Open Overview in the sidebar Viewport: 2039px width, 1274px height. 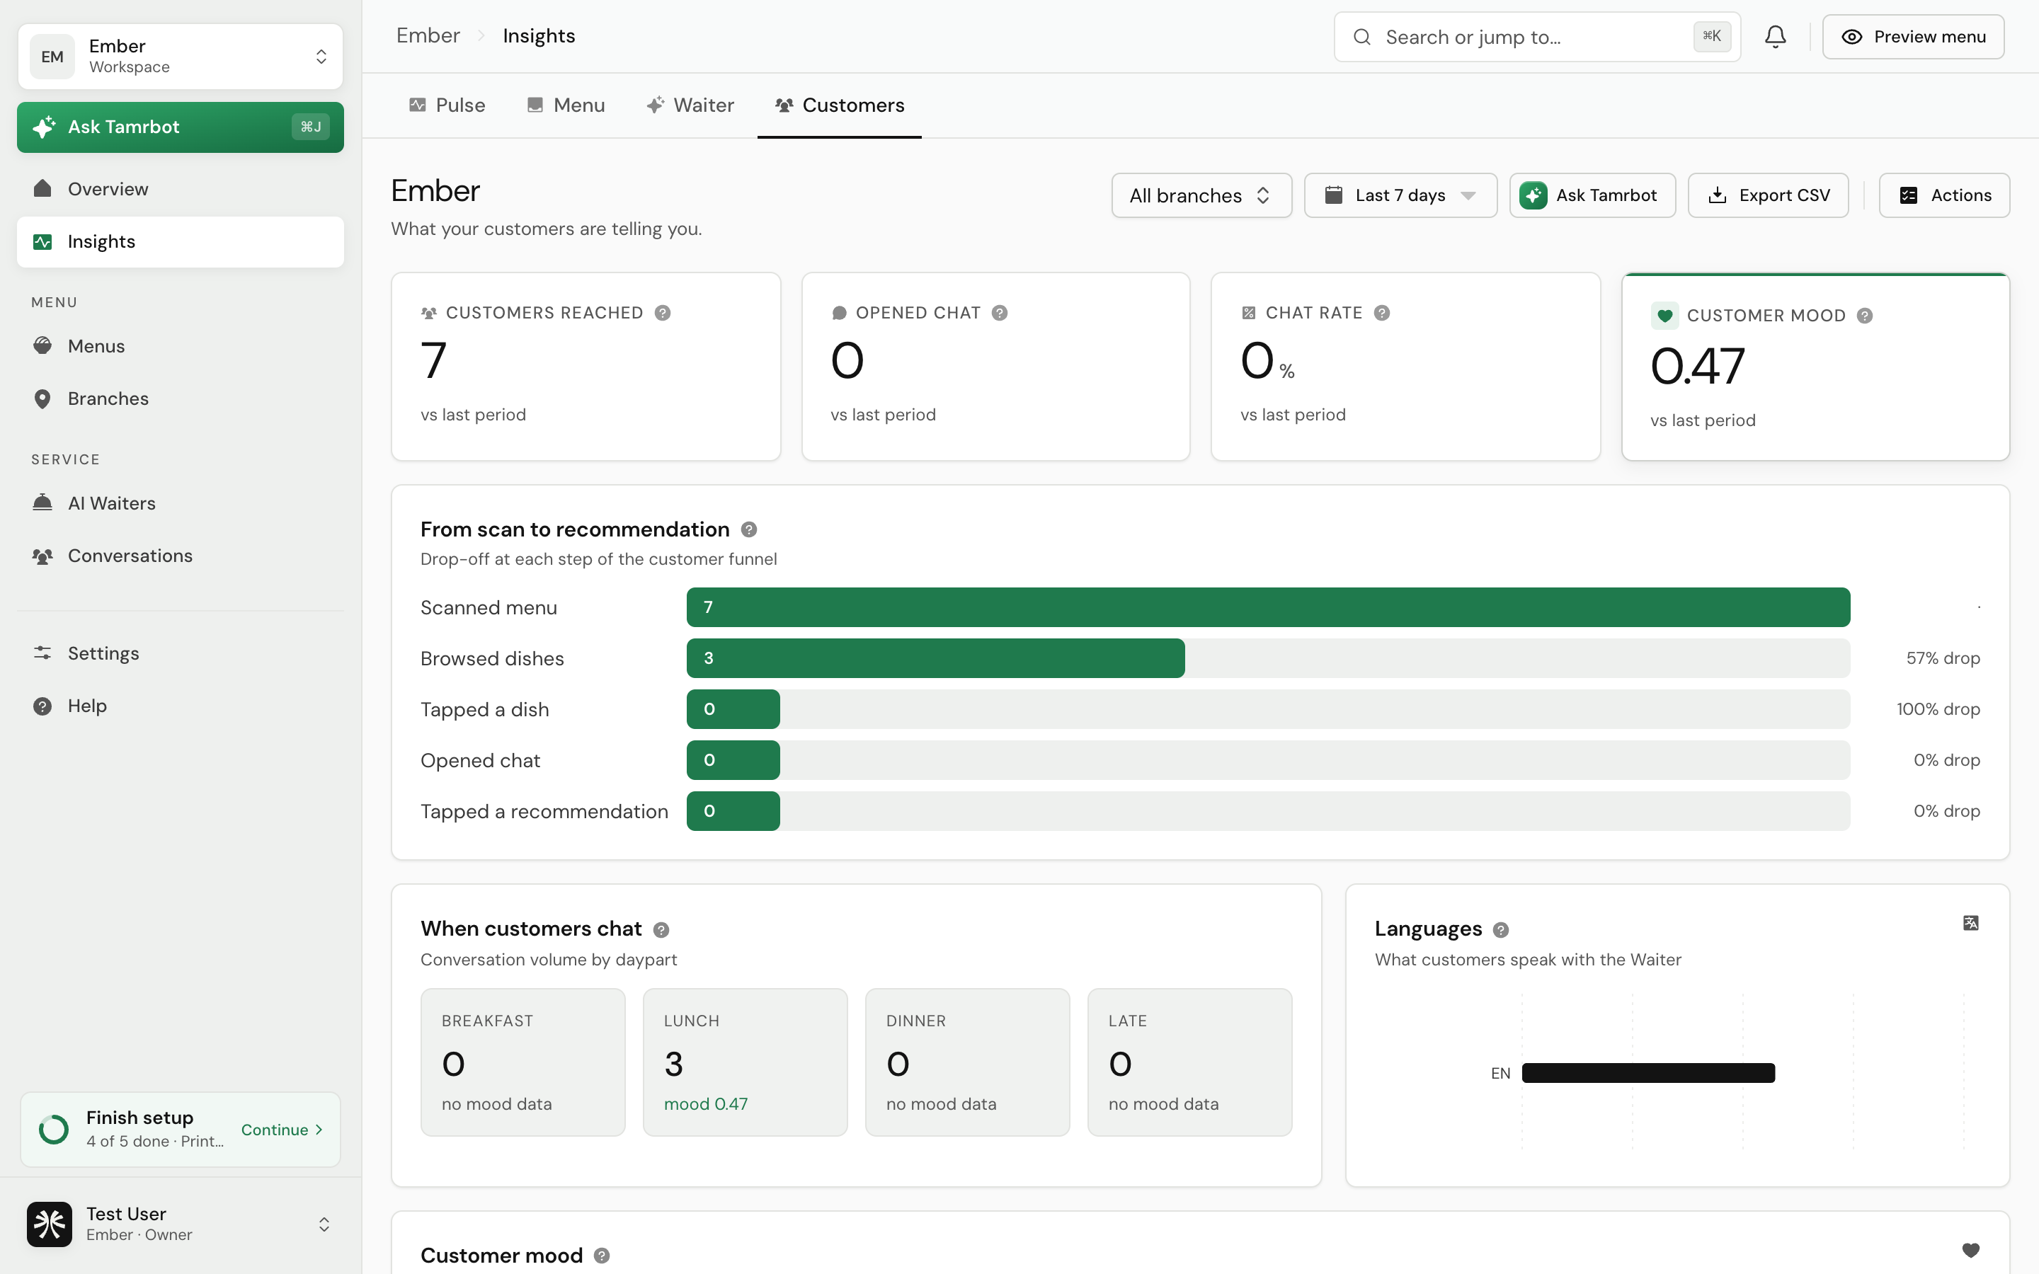[x=181, y=189]
